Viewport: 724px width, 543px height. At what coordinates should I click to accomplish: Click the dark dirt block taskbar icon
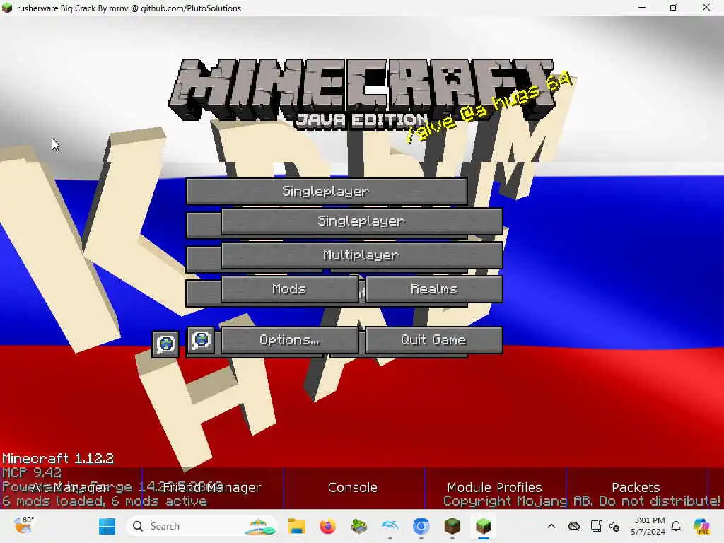(x=452, y=526)
